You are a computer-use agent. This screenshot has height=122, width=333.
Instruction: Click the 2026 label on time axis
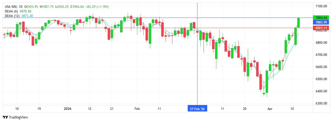click(x=67, y=109)
